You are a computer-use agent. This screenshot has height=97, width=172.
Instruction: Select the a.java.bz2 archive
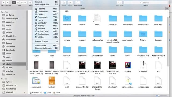pos(143,65)
